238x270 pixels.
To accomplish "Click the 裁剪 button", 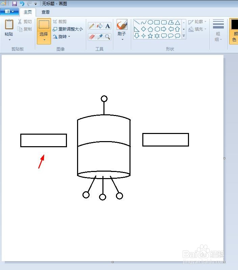I will pos(60,21).
